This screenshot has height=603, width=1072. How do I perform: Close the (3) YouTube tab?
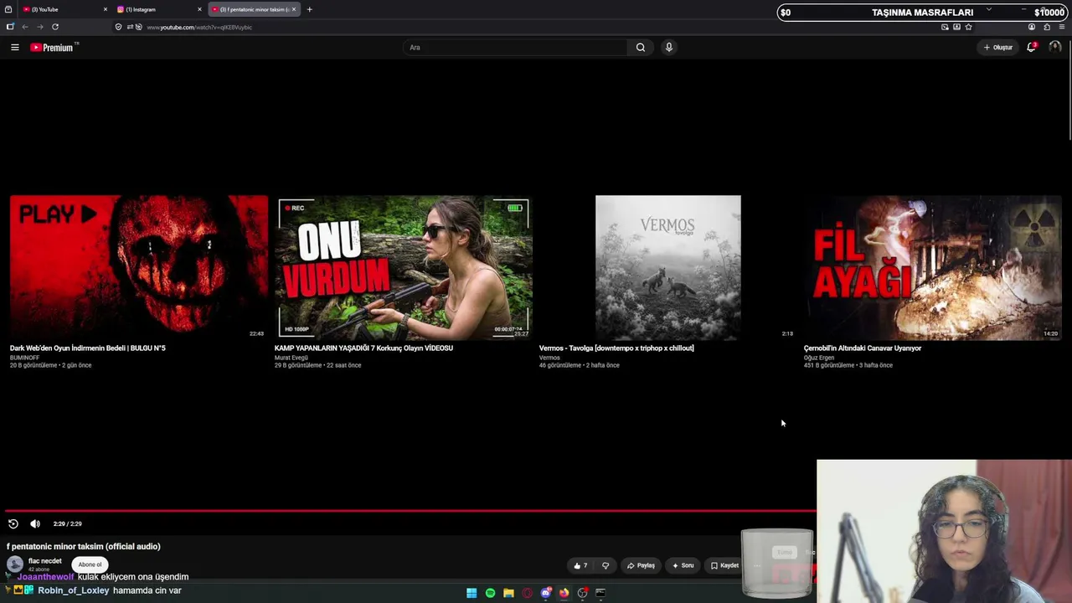pyautogui.click(x=106, y=9)
